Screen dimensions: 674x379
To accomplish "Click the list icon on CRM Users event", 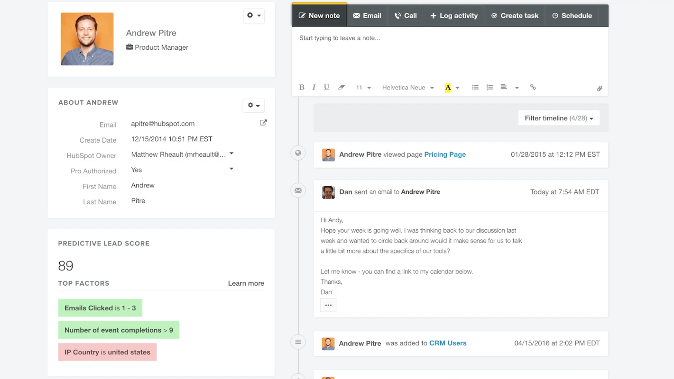I will [298, 342].
